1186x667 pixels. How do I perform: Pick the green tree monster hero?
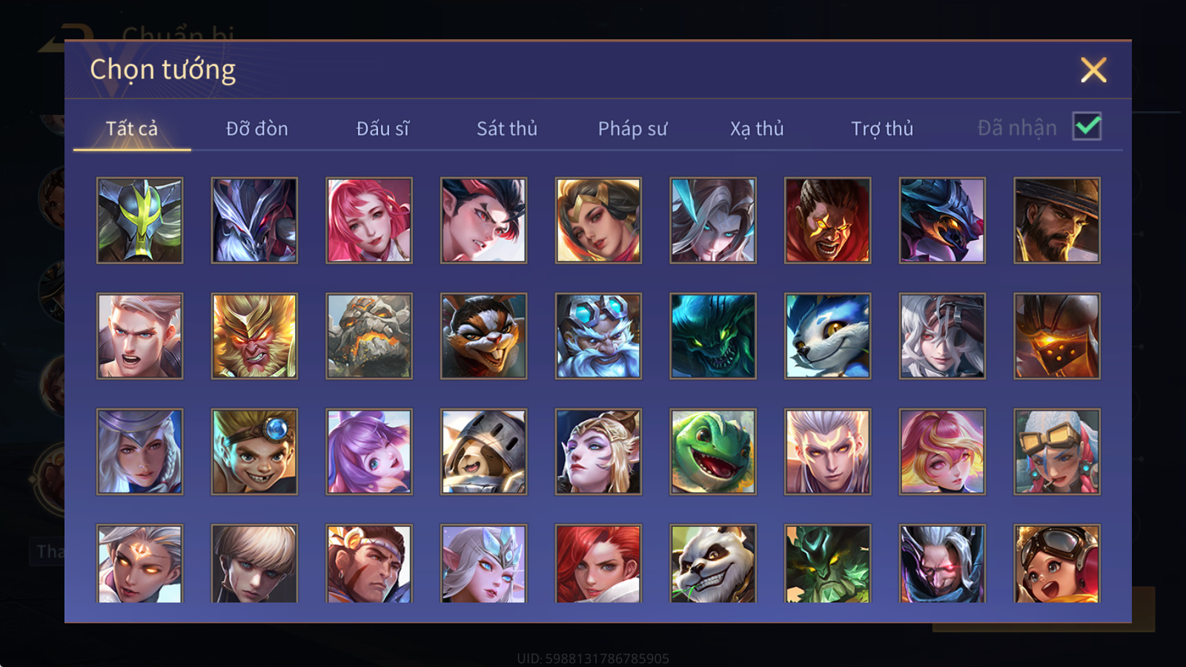[827, 563]
